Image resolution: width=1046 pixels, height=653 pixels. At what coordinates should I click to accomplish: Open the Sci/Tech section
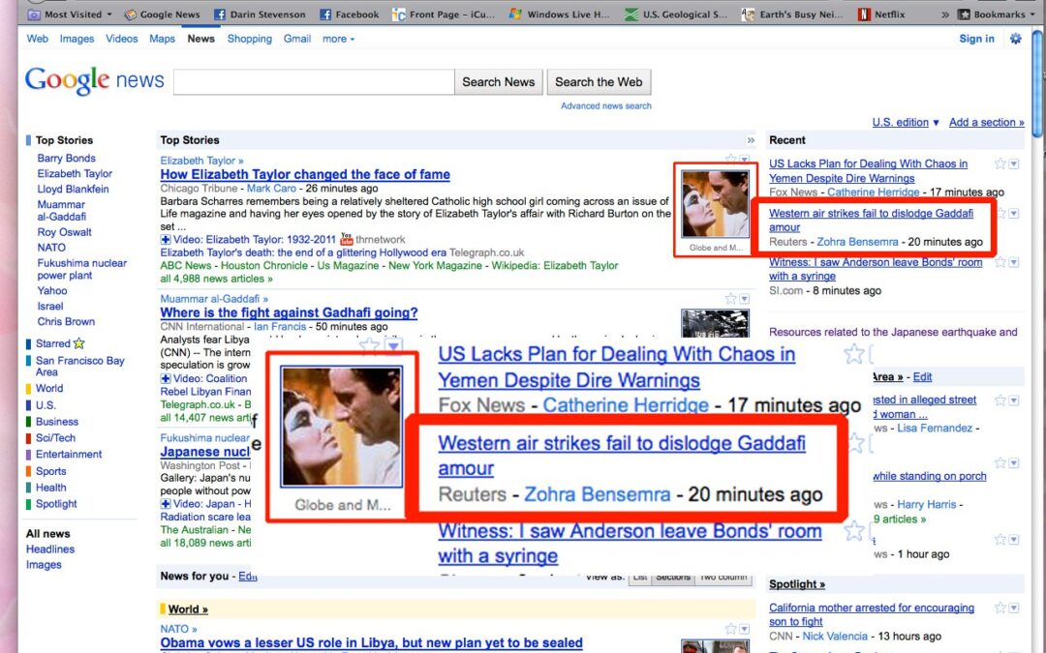click(55, 438)
